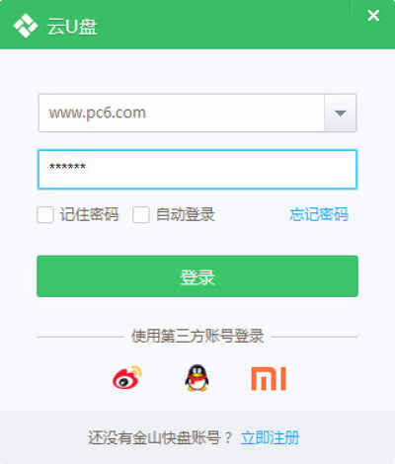
Task: Click the 记住密码 label text
Action: (x=89, y=214)
